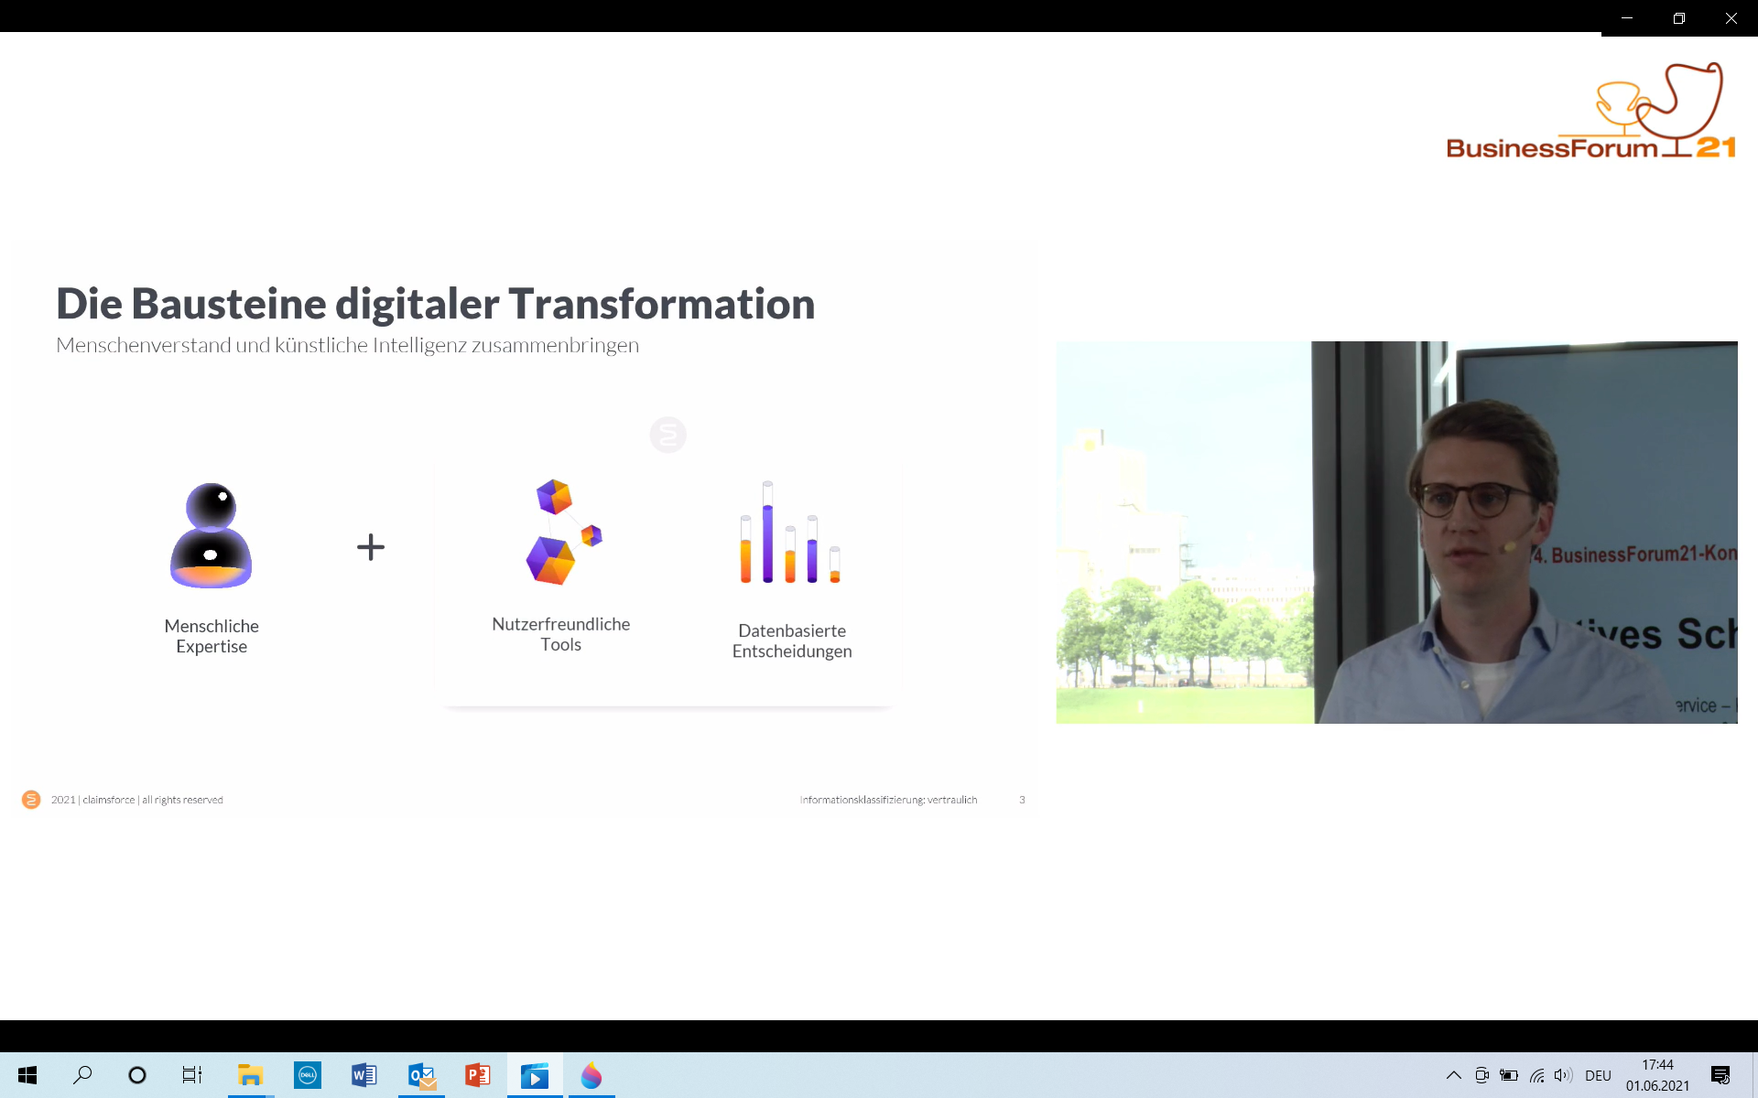Open the clock showing 17:44 01.06.2021
Screen dimensions: 1758x1098
point(1657,1075)
